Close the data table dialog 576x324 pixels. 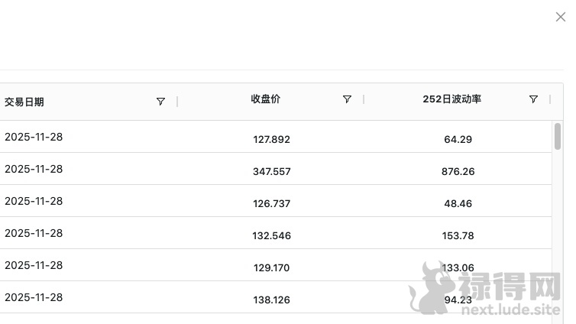[561, 17]
